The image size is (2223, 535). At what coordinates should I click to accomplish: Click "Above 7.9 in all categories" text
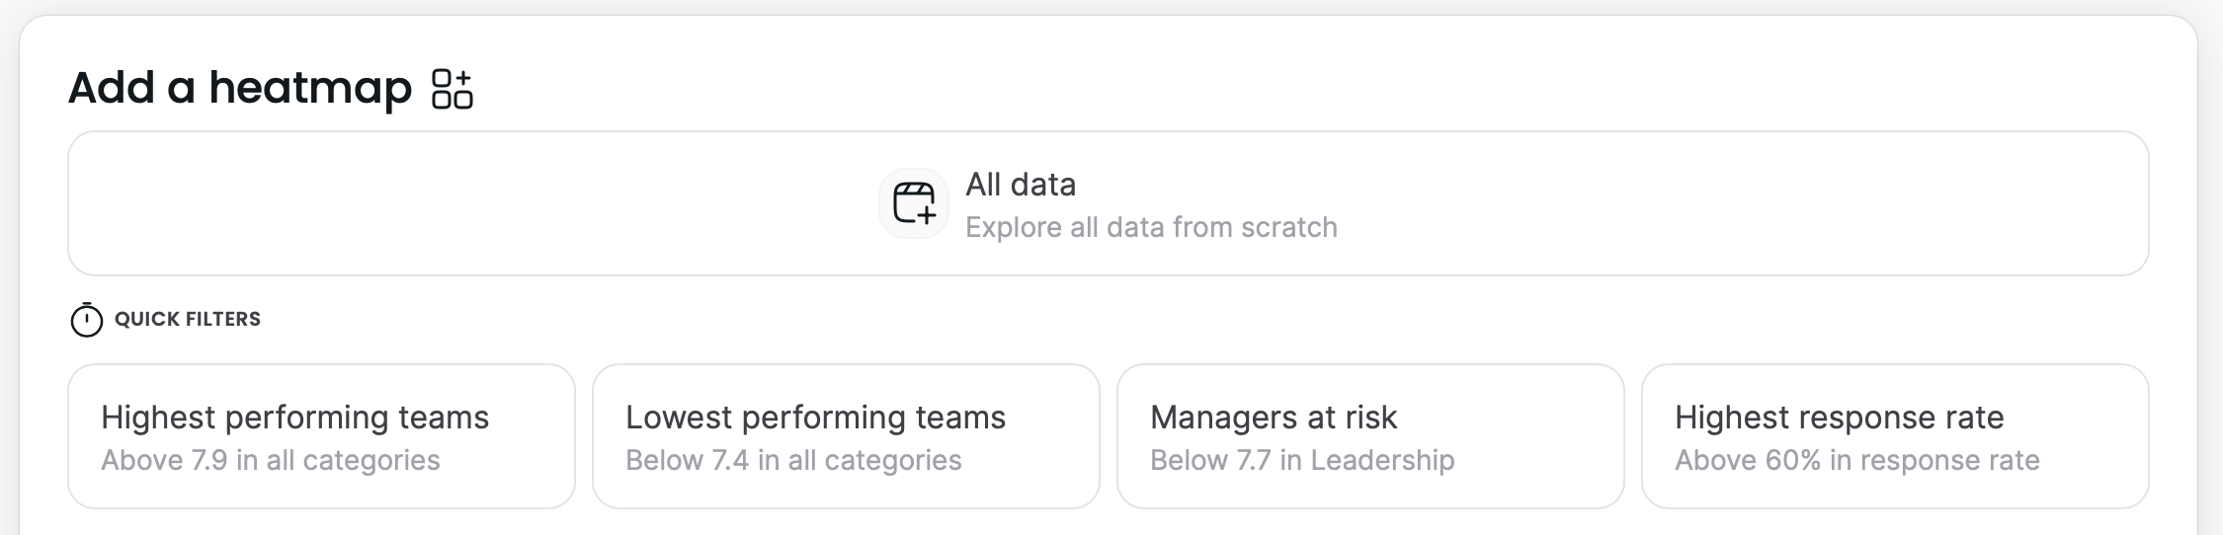(271, 460)
